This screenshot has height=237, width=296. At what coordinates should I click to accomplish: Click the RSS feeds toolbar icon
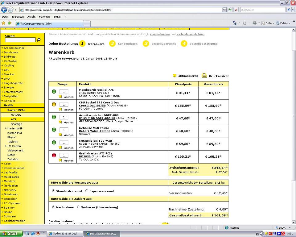click(x=244, y=23)
